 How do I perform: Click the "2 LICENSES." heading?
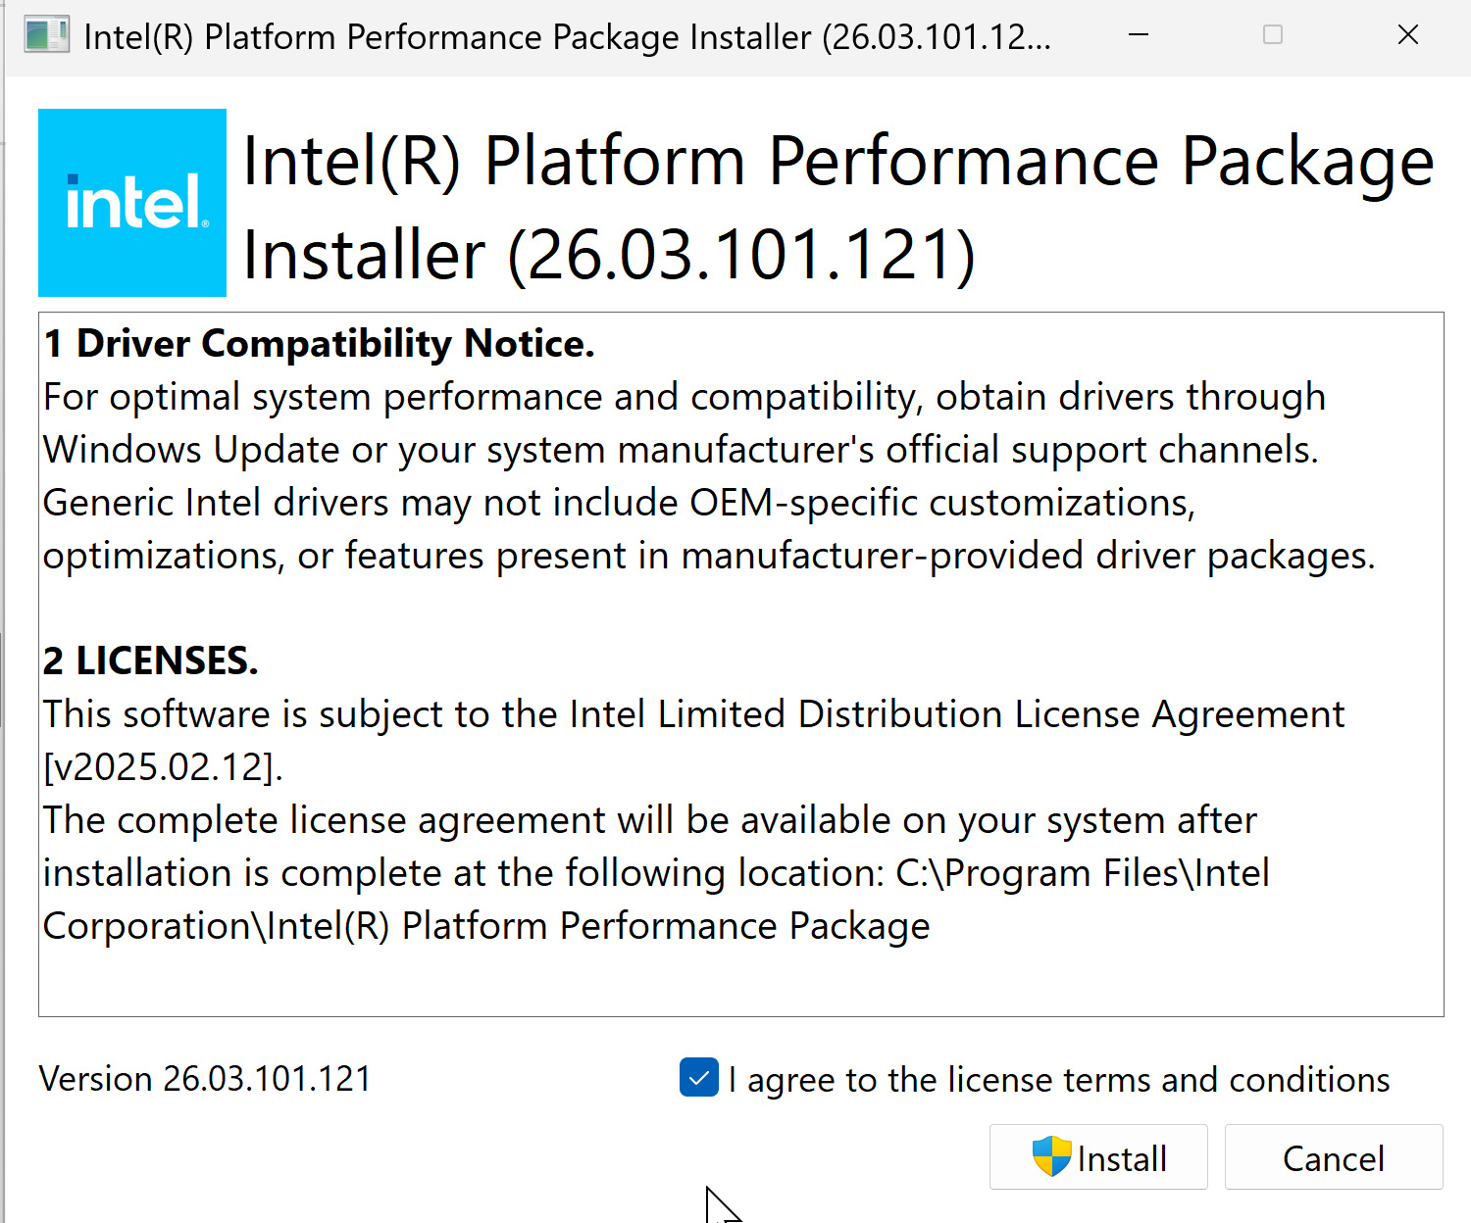[150, 661]
